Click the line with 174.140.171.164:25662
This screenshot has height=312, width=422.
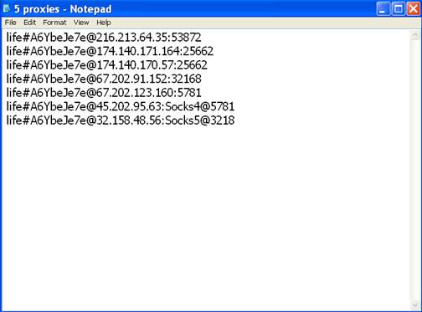coord(110,51)
